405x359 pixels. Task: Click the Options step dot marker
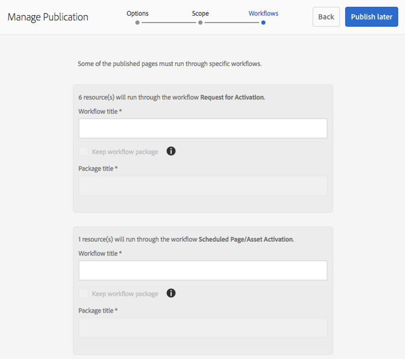[x=137, y=23]
